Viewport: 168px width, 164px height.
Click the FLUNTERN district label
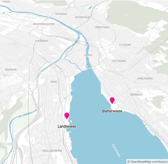point(125,45)
